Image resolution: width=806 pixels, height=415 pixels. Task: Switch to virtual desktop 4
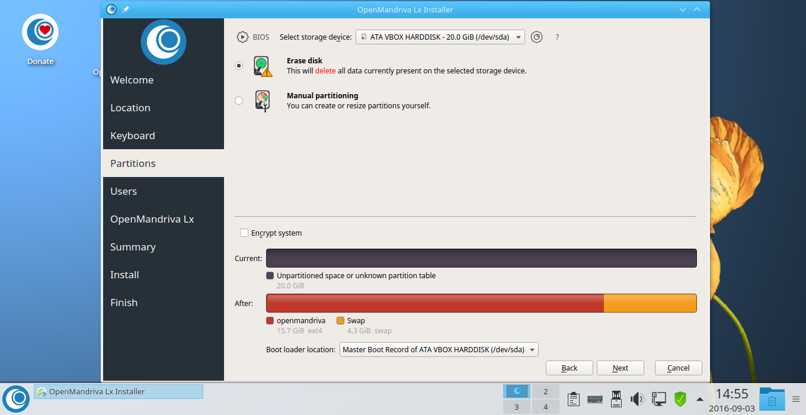pyautogui.click(x=546, y=407)
